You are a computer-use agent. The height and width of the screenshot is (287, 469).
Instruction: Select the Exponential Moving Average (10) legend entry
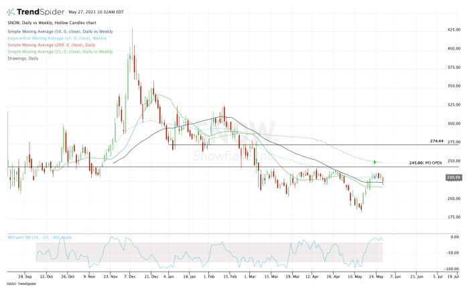[x=55, y=38]
